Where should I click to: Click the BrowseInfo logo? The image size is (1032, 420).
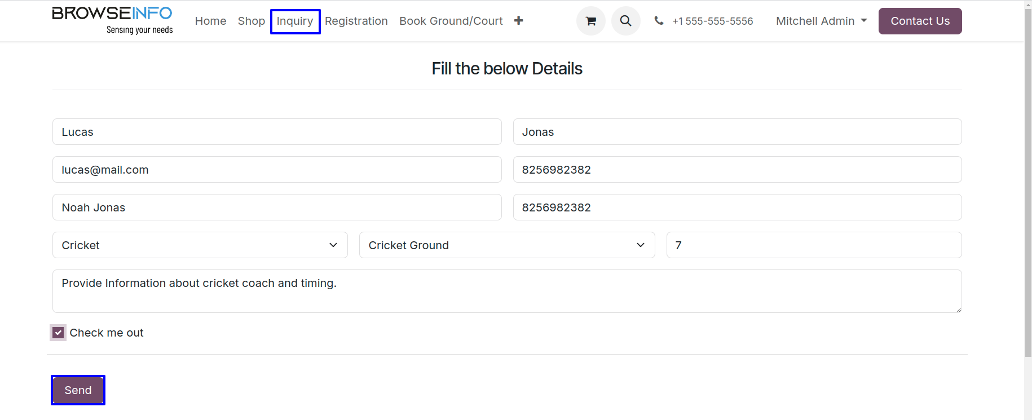[x=112, y=21]
